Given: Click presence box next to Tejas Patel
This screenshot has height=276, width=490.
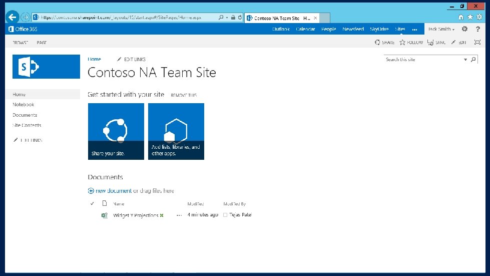Looking at the screenshot, I should coord(225,215).
